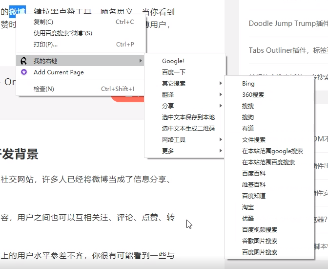Select 打印(P) menu entry
The width and height of the screenshot is (328, 269).
45,45
